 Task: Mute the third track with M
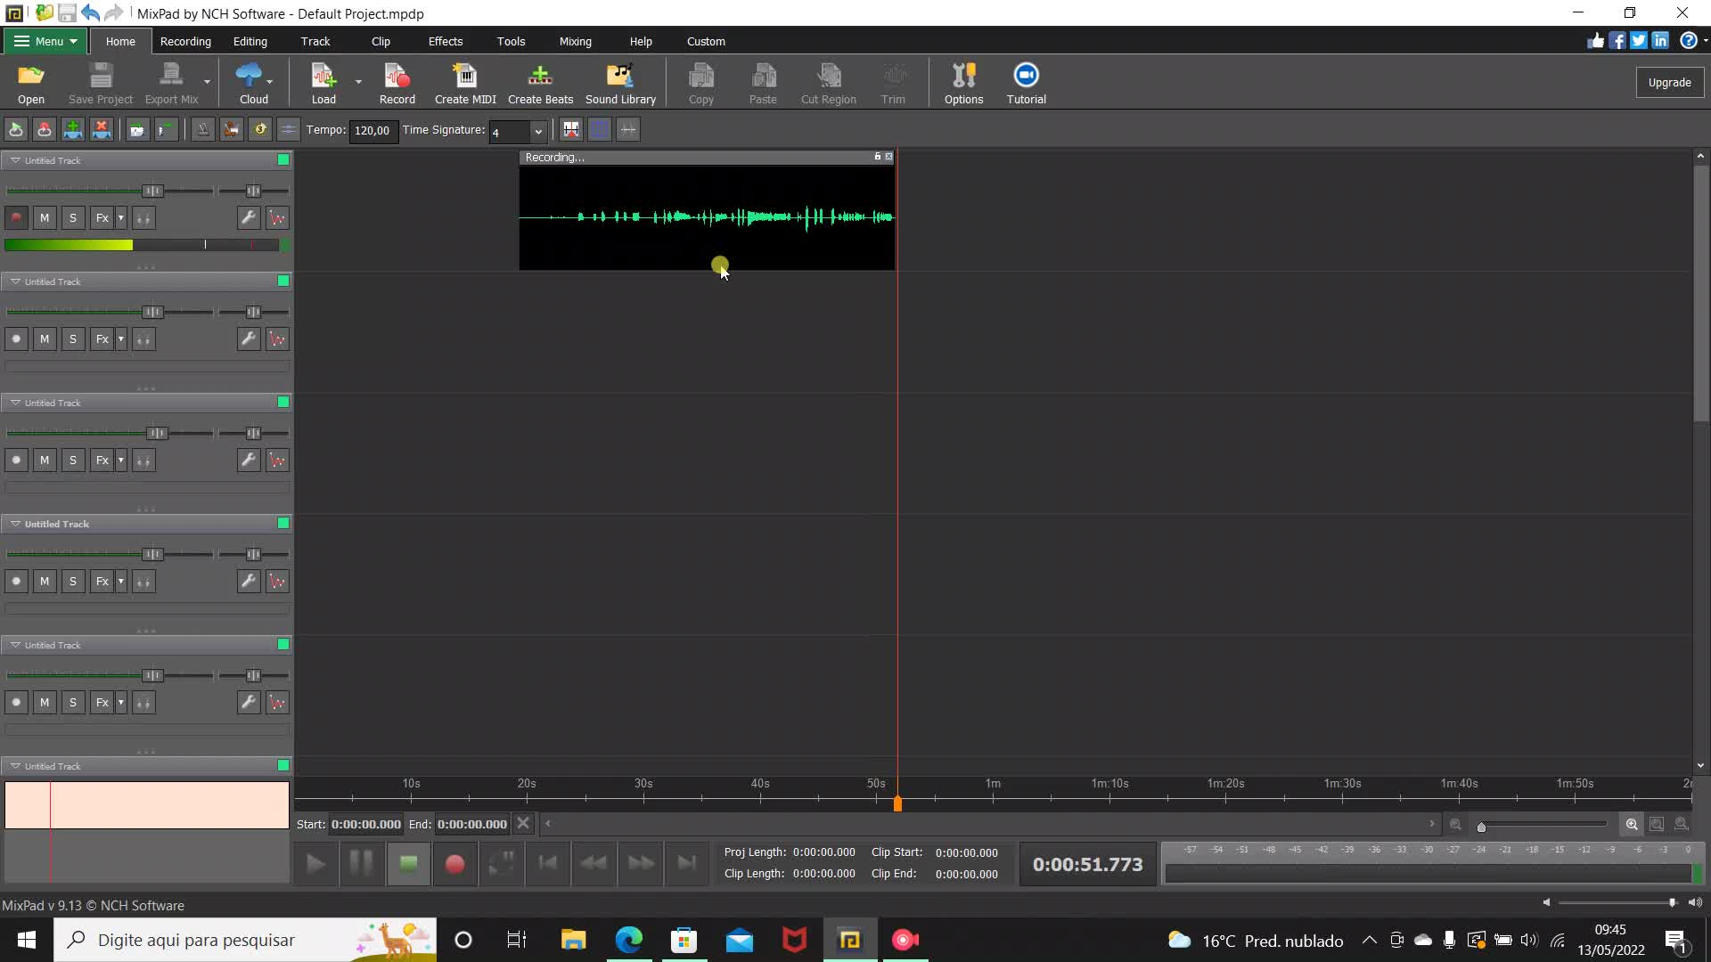click(45, 460)
